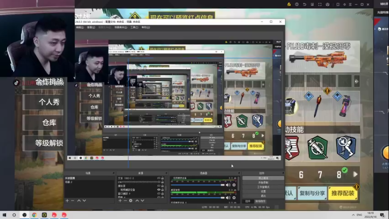The height and width of the screenshot is (219, 389).
Task: Click the studio mode 工作室模式 button
Action: click(263, 187)
